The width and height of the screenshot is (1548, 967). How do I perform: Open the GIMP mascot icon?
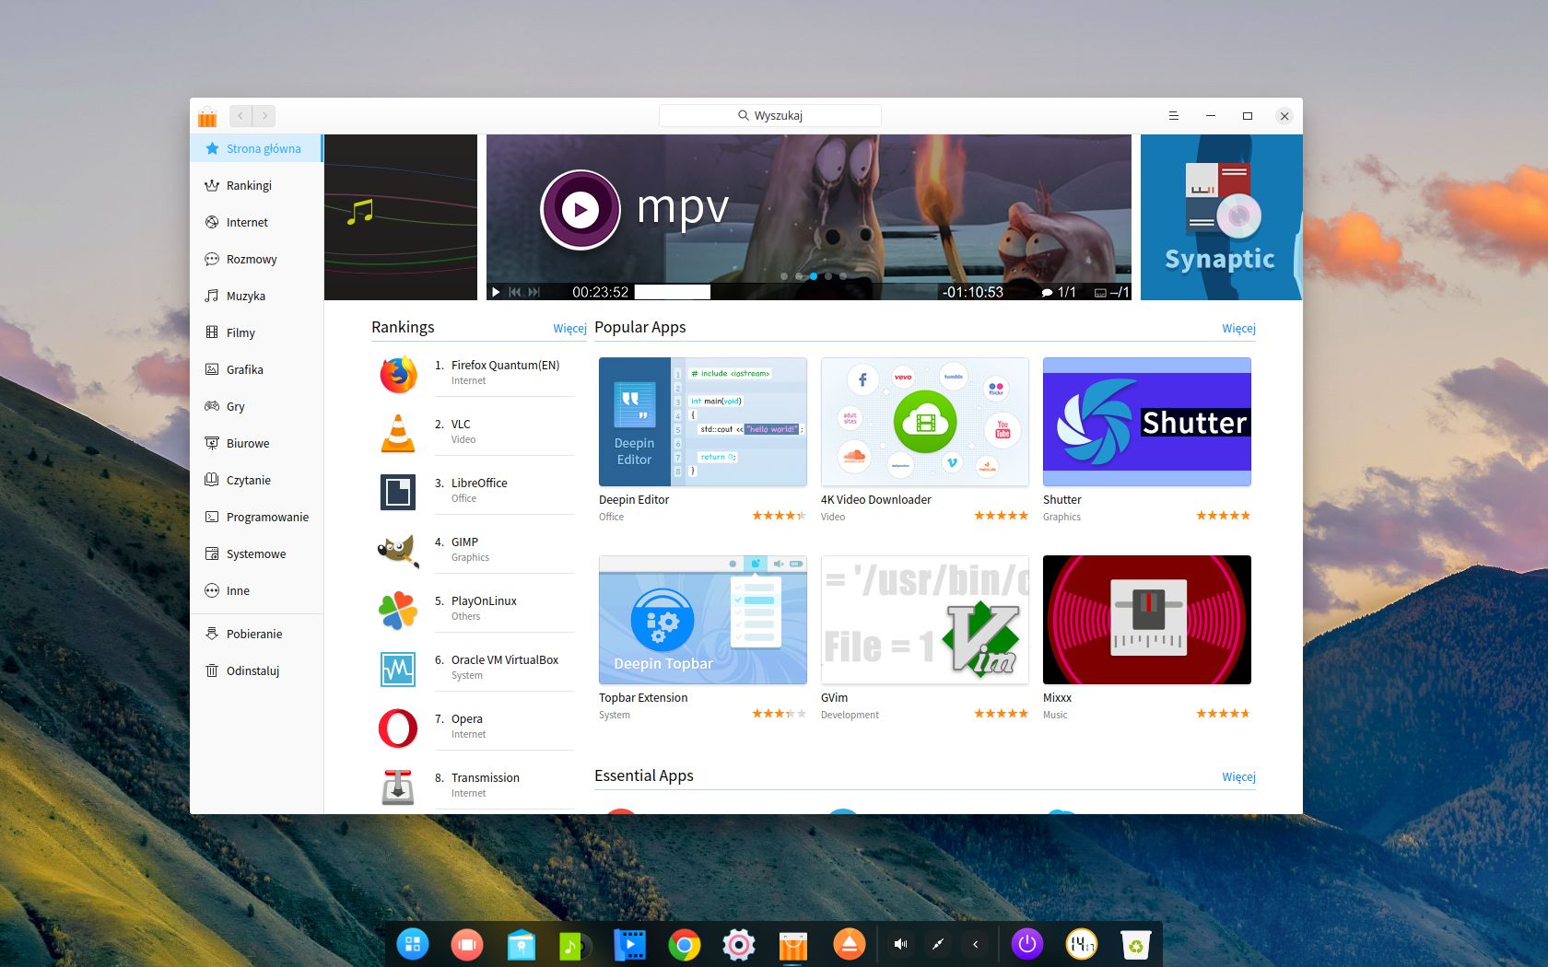[398, 551]
